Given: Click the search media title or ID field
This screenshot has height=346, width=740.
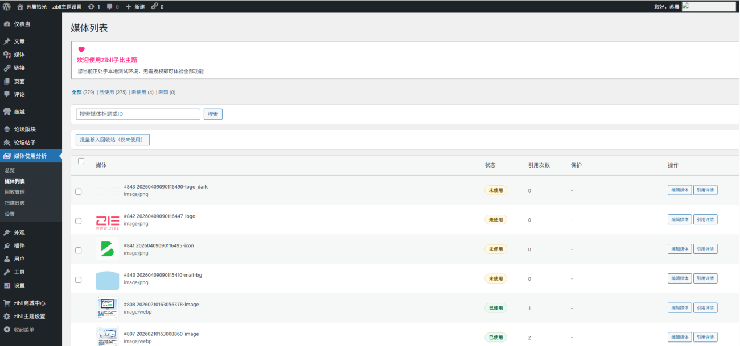Looking at the screenshot, I should pos(138,114).
